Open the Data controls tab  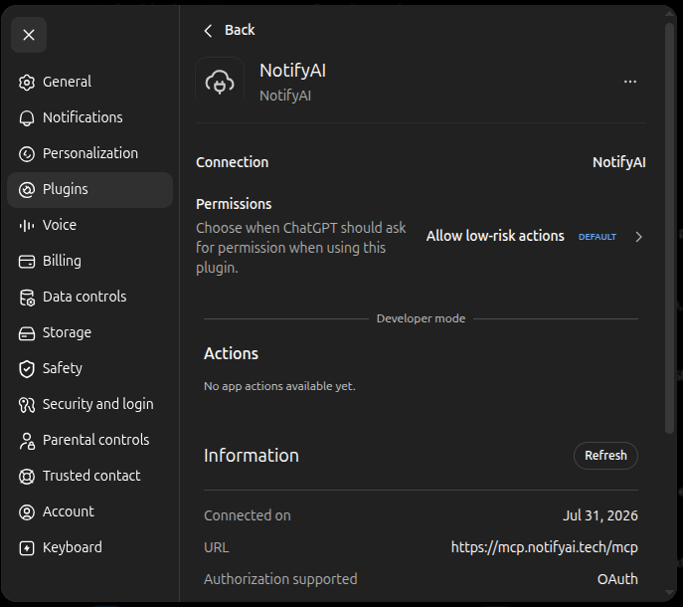coord(89,297)
